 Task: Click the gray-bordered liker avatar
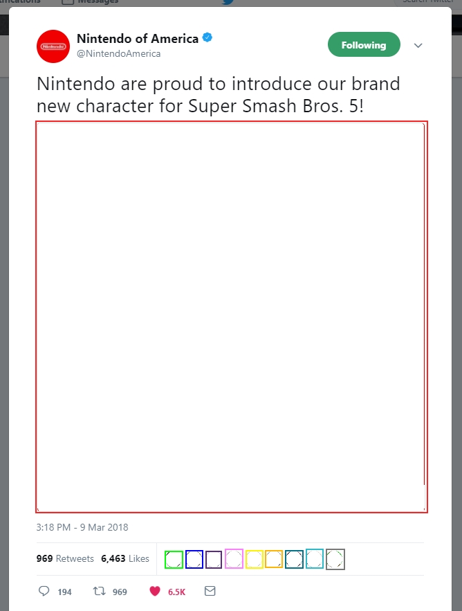(335, 560)
